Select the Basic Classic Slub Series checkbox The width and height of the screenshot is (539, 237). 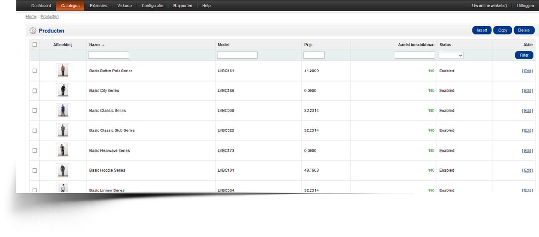point(35,130)
